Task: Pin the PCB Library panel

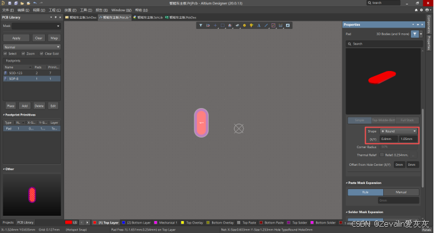Action: 56,17
